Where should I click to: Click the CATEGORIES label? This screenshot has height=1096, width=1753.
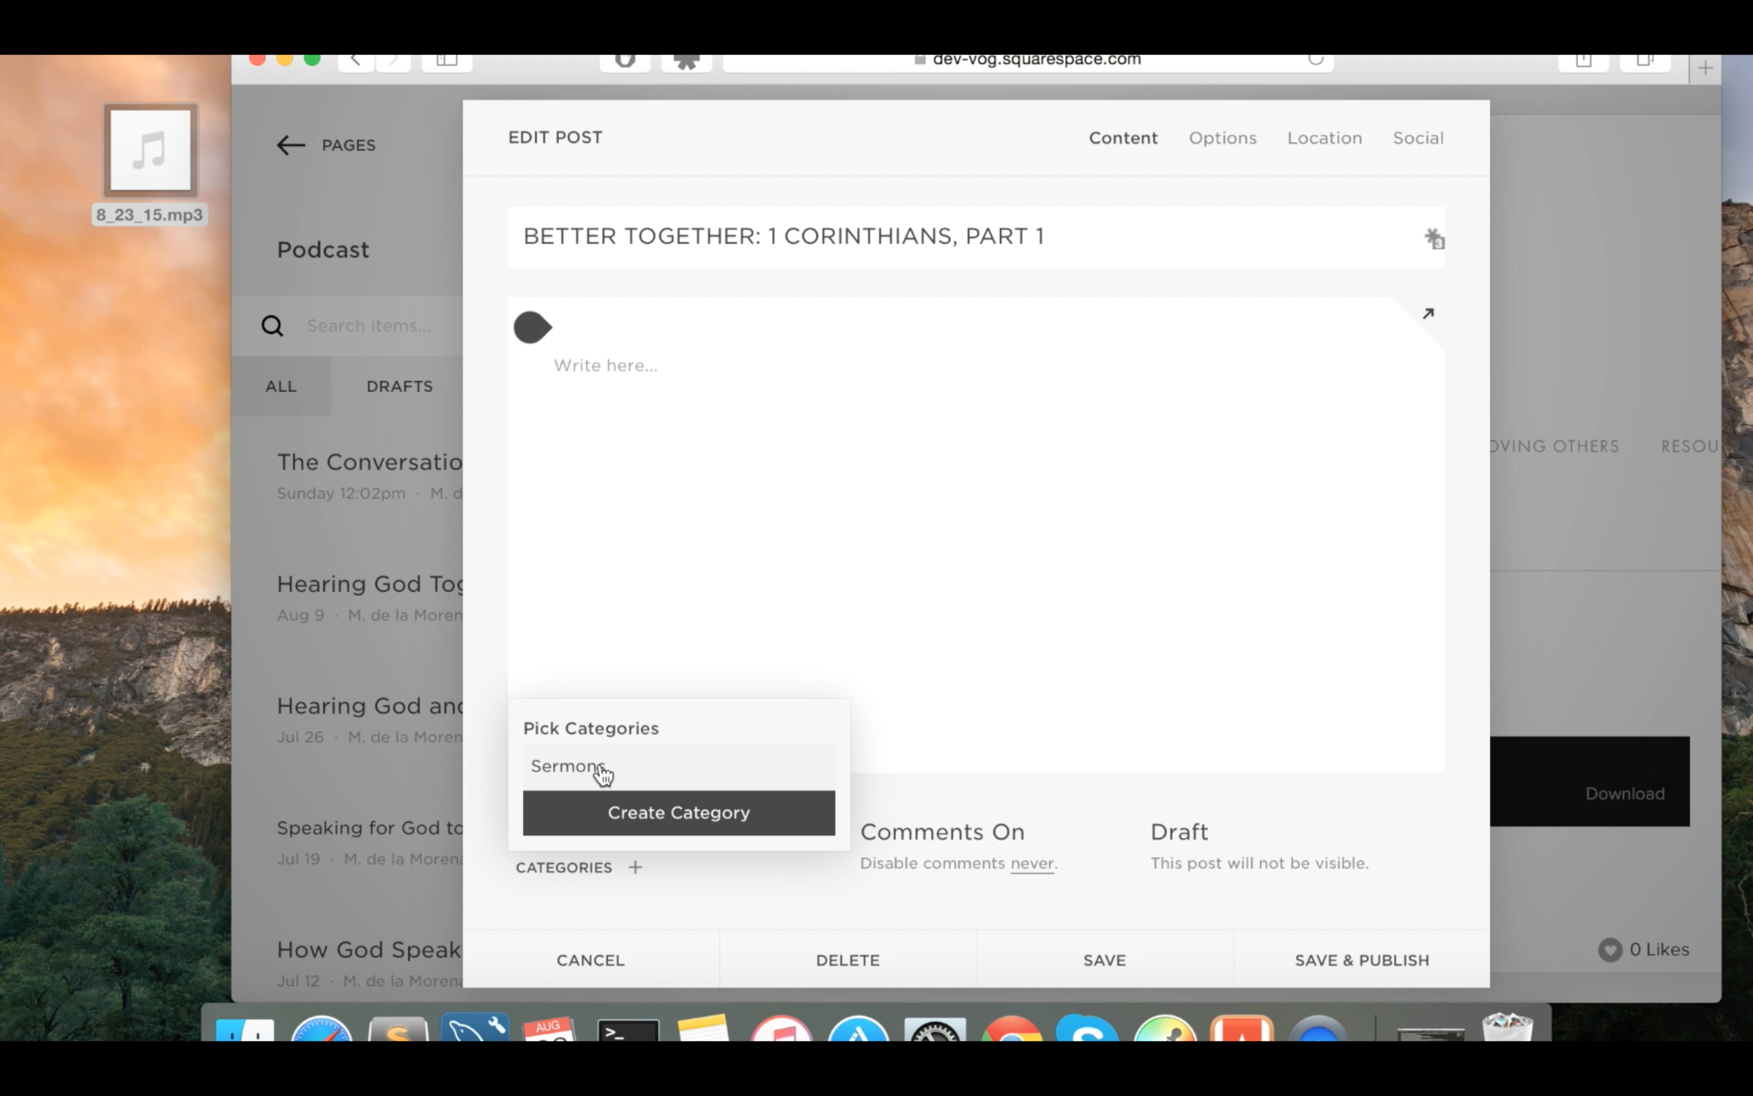(x=563, y=867)
